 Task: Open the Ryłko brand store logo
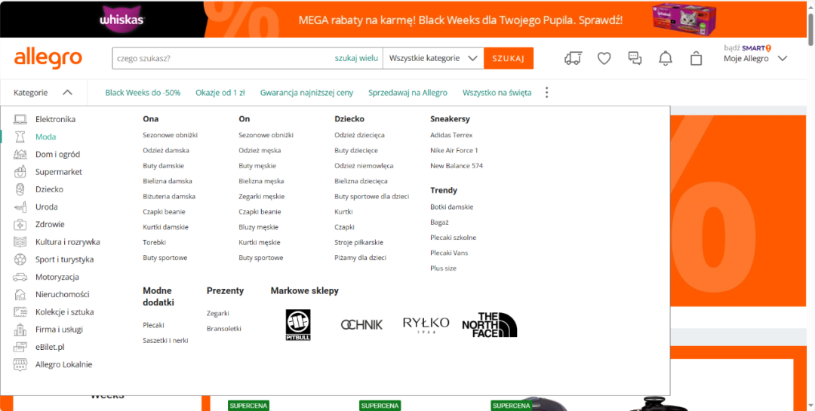[x=426, y=324]
